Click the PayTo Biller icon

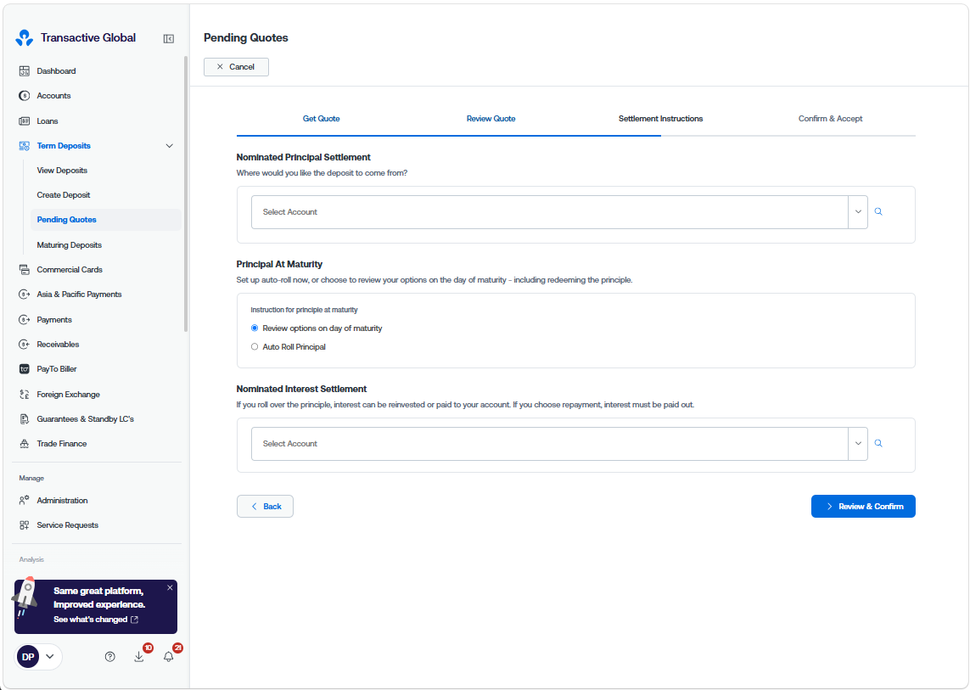click(x=24, y=369)
